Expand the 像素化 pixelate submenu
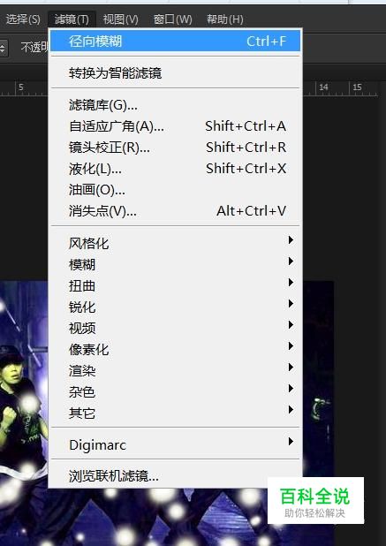The height and width of the screenshot is (546, 386). [175, 349]
